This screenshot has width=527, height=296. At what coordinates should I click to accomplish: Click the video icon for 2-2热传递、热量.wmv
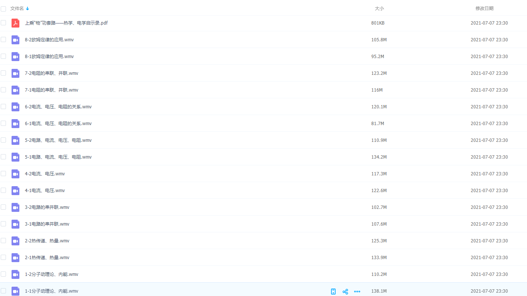pyautogui.click(x=15, y=241)
